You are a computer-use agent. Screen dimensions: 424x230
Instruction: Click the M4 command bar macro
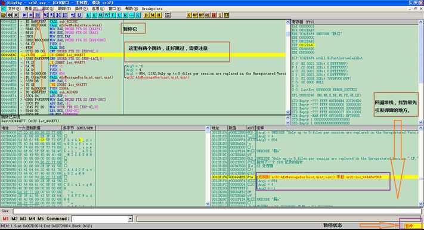pyautogui.click(x=32, y=218)
